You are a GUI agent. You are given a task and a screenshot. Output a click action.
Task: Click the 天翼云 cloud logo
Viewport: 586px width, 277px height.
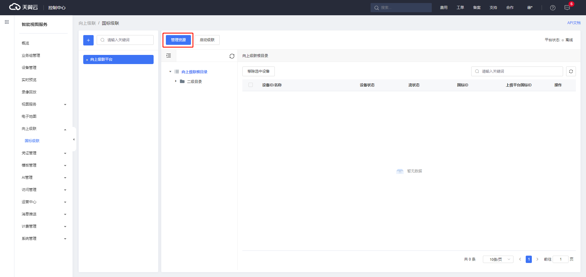(x=23, y=7)
